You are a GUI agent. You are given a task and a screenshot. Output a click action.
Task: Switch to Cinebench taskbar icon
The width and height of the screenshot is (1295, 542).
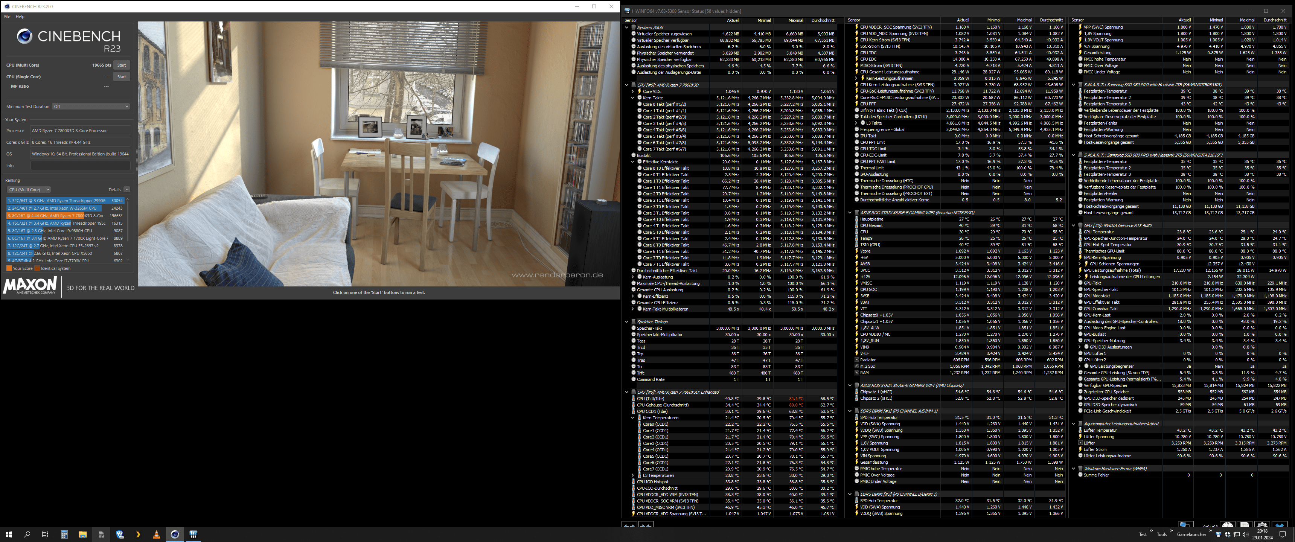(175, 534)
